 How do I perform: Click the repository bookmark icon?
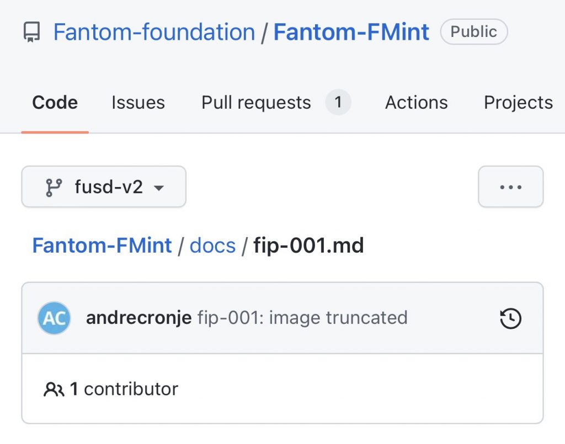[31, 31]
